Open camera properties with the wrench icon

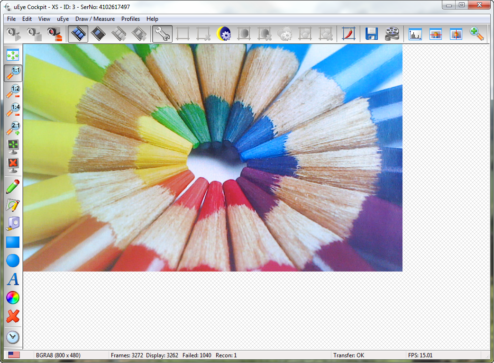[162, 34]
